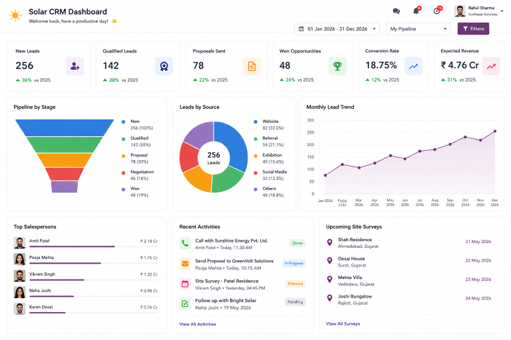Click Send Proposal to GreenVolt Solutions
This screenshot has width=511, height=340.
[x=234, y=261]
